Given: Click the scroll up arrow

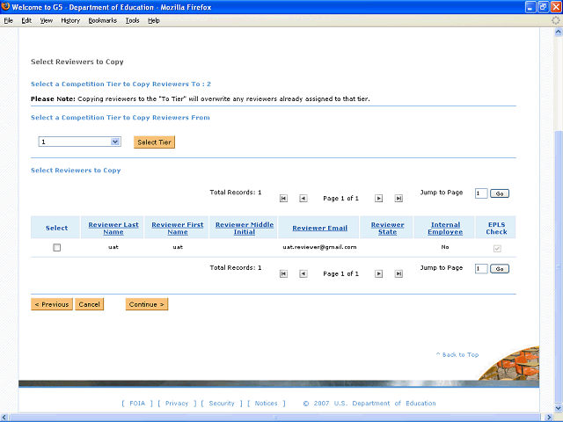Looking at the screenshot, I should 559,32.
